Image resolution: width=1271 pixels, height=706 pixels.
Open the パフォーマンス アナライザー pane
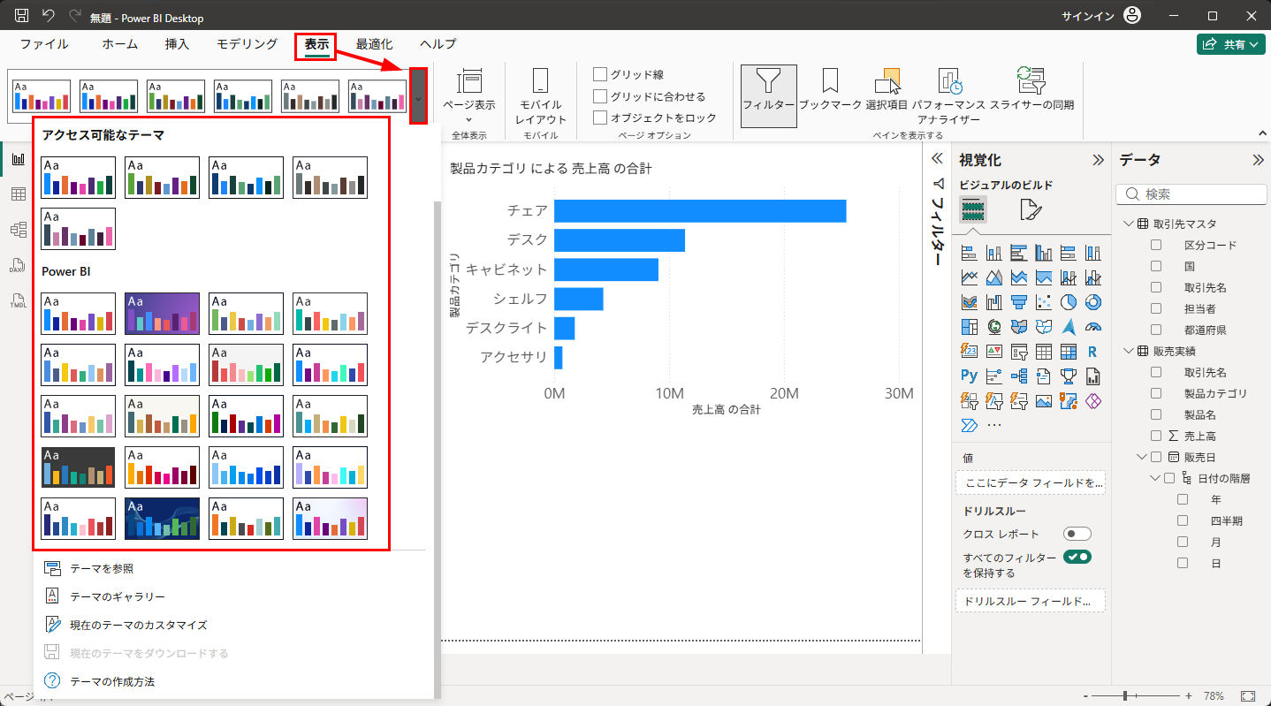(948, 96)
